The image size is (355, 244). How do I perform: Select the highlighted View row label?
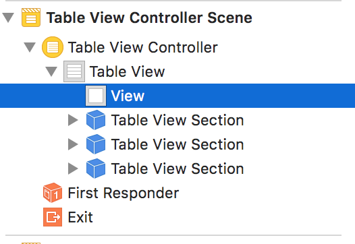click(x=128, y=96)
